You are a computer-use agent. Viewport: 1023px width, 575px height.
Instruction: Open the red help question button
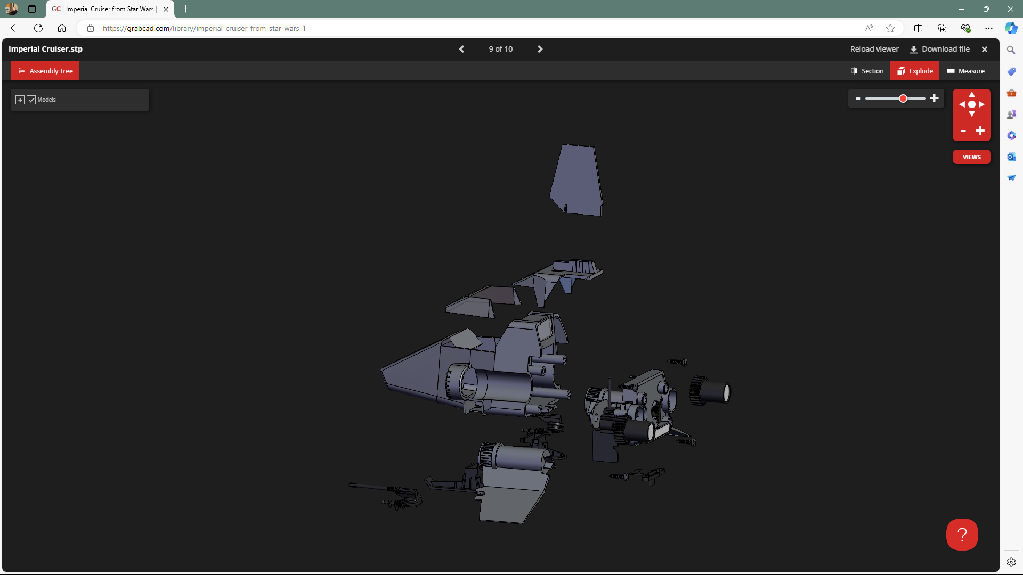[962, 535]
